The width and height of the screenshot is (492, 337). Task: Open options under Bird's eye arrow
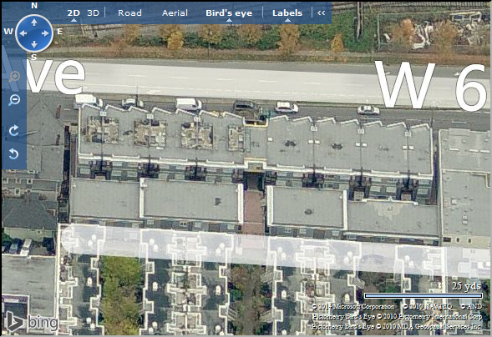pos(229,20)
